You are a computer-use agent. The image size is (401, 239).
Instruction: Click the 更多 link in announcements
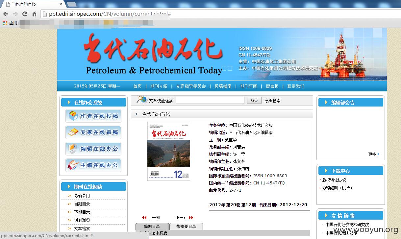pyautogui.click(x=372, y=154)
